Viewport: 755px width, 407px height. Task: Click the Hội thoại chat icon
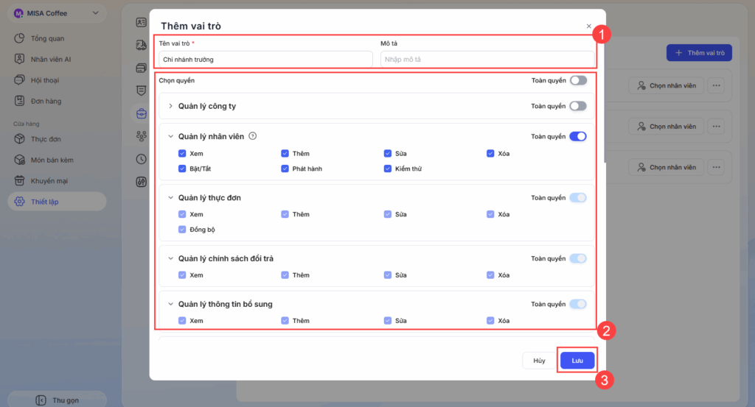[x=20, y=79]
